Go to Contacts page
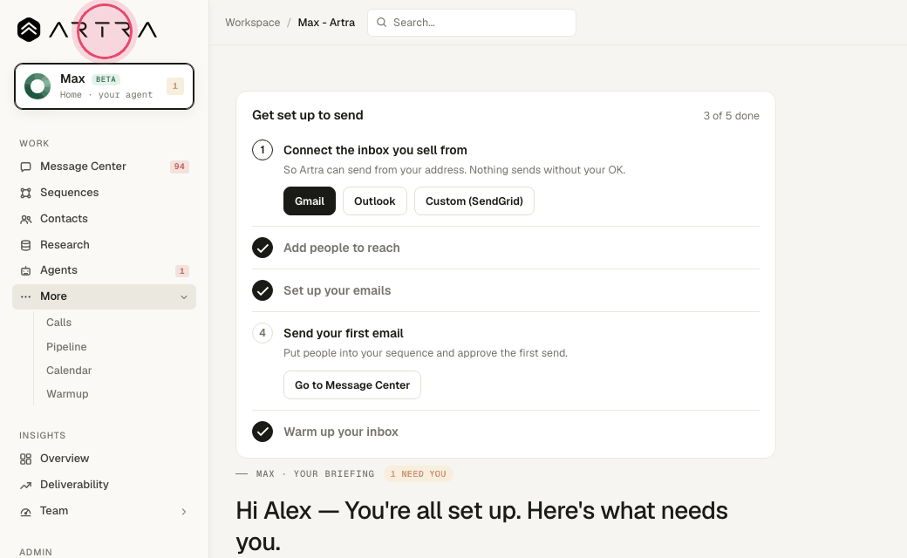This screenshot has width=907, height=558. click(104, 219)
